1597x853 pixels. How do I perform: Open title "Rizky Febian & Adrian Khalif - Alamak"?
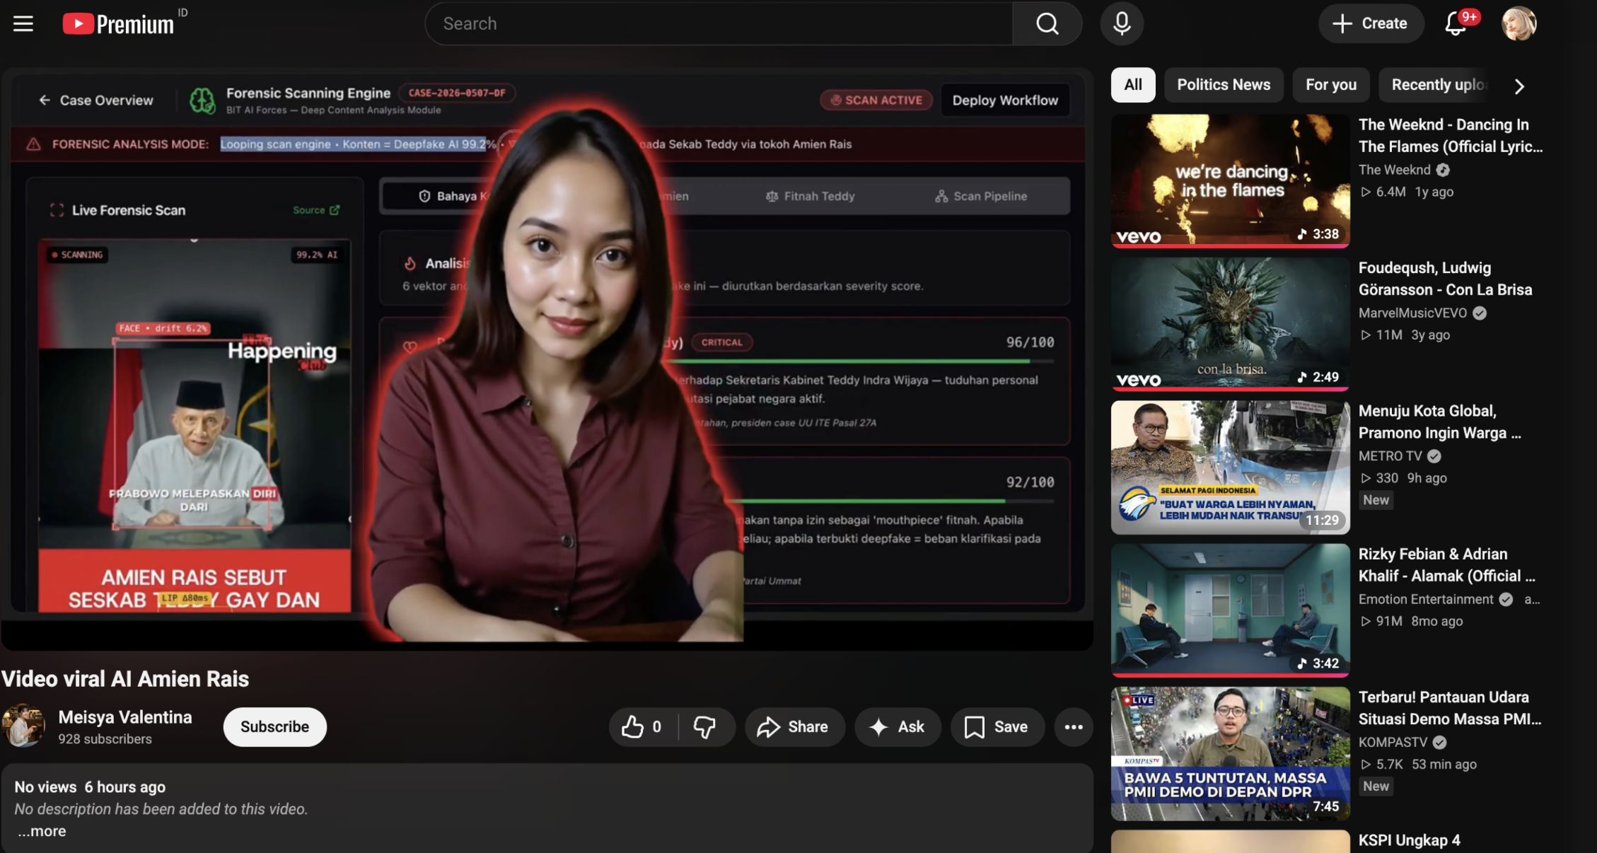coord(1446,564)
